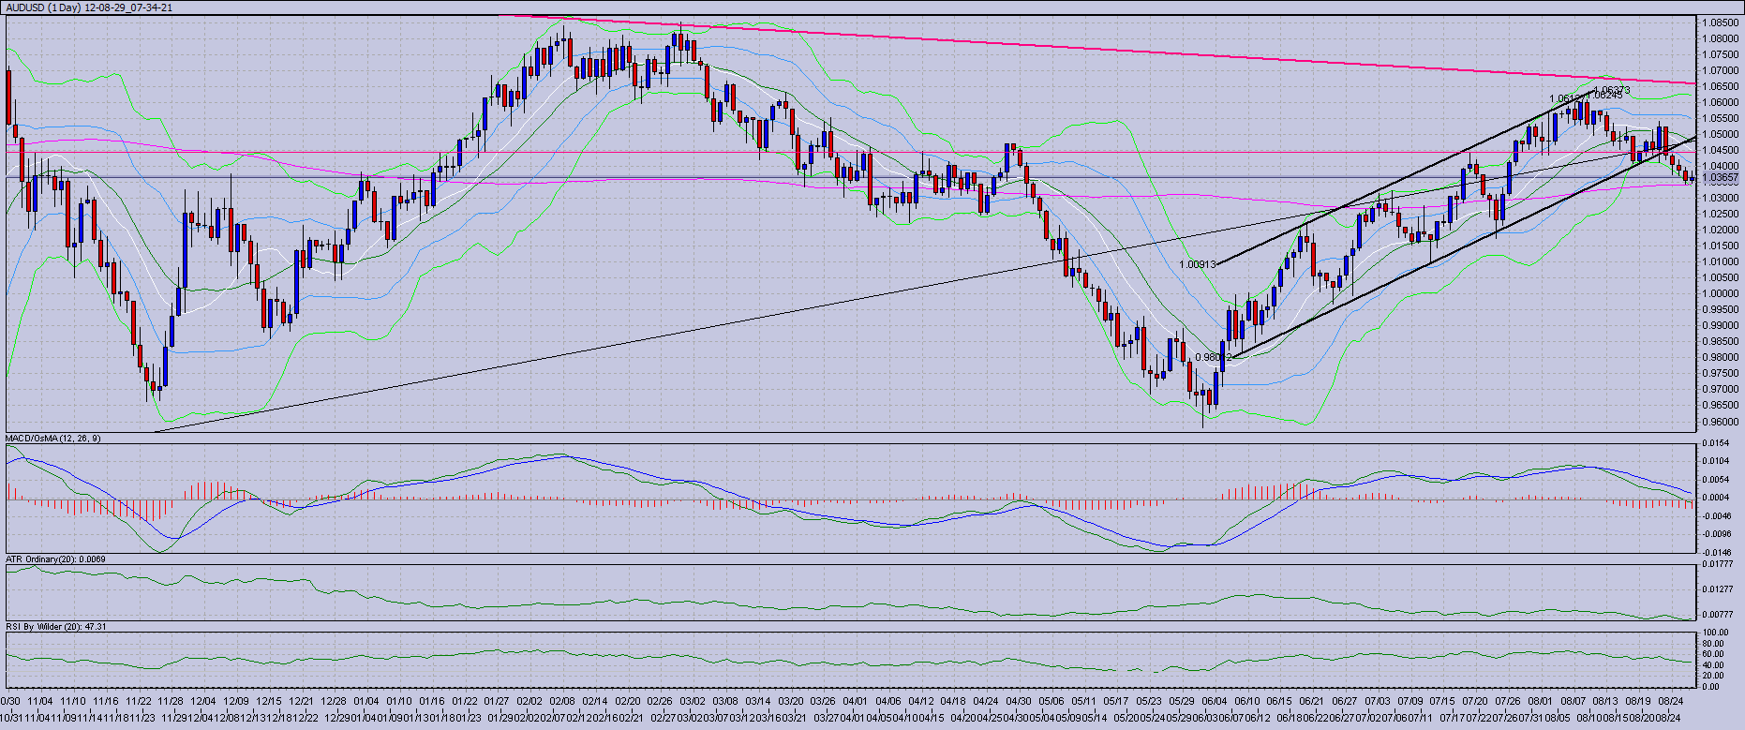The height and width of the screenshot is (730, 1745).
Task: Click the 100.00 RSI scale value
Action: (x=1716, y=633)
